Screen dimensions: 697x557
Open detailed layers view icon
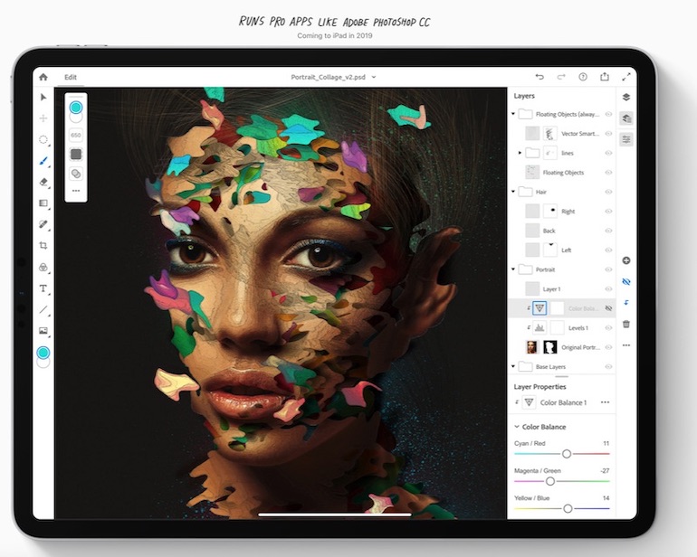626,118
